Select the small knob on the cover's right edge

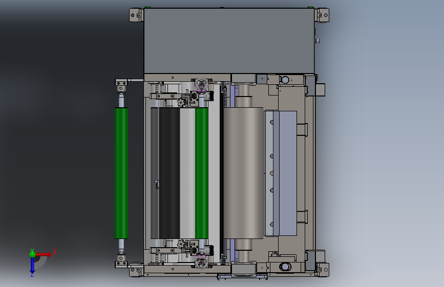pos(318,41)
